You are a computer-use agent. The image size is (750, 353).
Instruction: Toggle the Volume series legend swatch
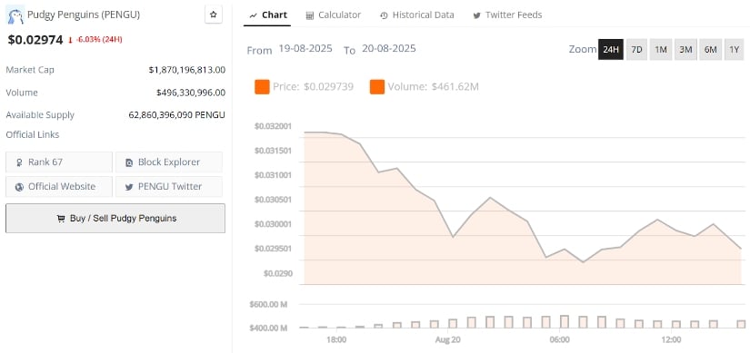click(377, 87)
